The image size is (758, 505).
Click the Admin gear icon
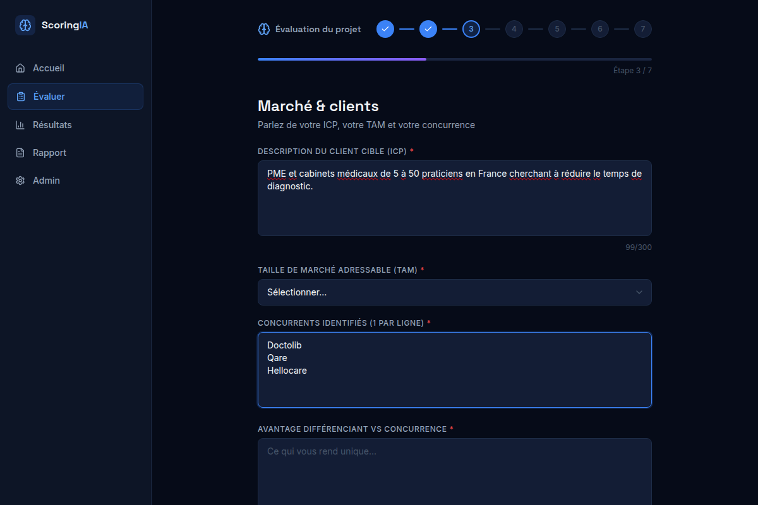pos(20,181)
